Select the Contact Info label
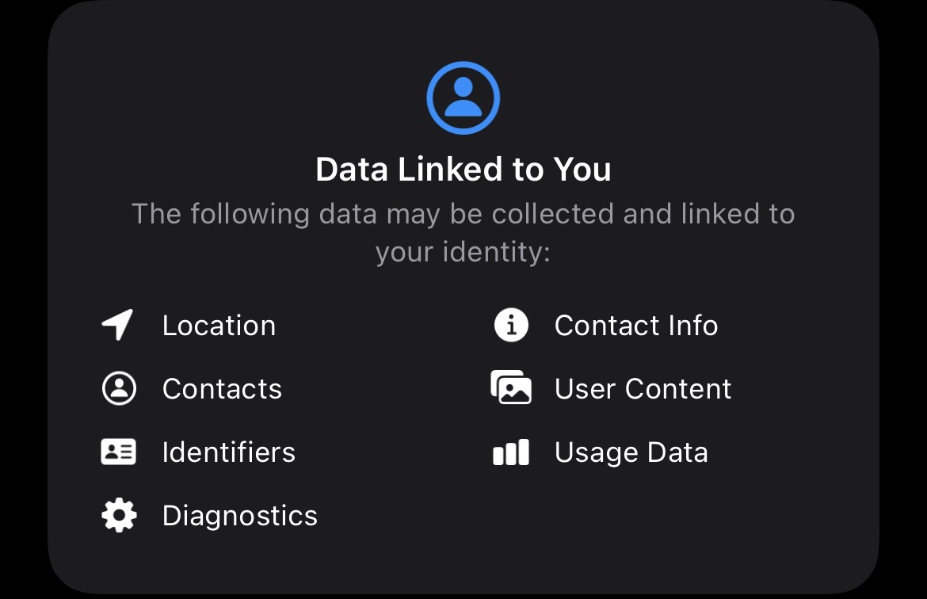927x599 pixels. pyautogui.click(x=636, y=326)
